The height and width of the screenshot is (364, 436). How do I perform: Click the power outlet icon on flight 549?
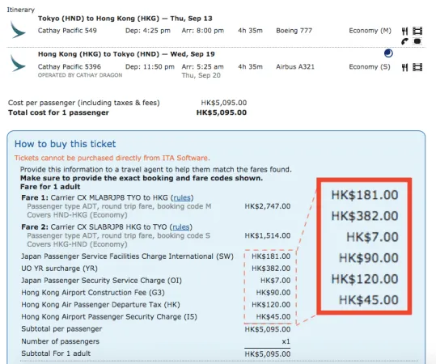(x=417, y=41)
